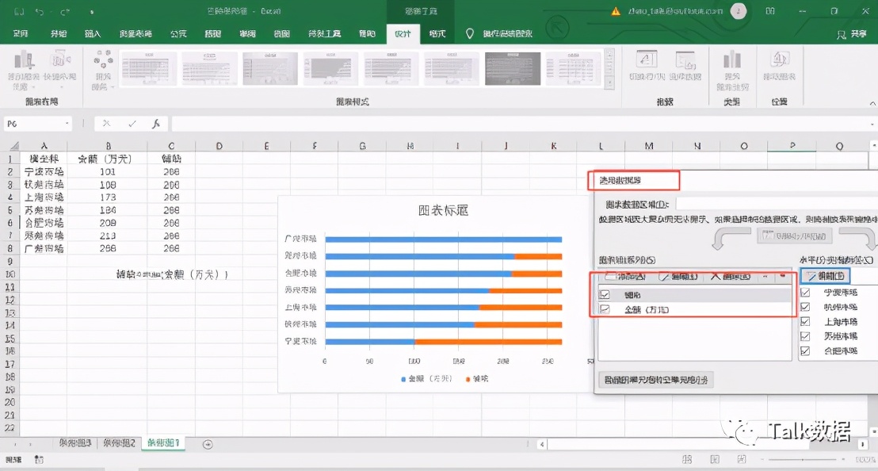The height and width of the screenshot is (471, 878).
Task: Click the Save icon in the title bar
Action: click(x=19, y=11)
